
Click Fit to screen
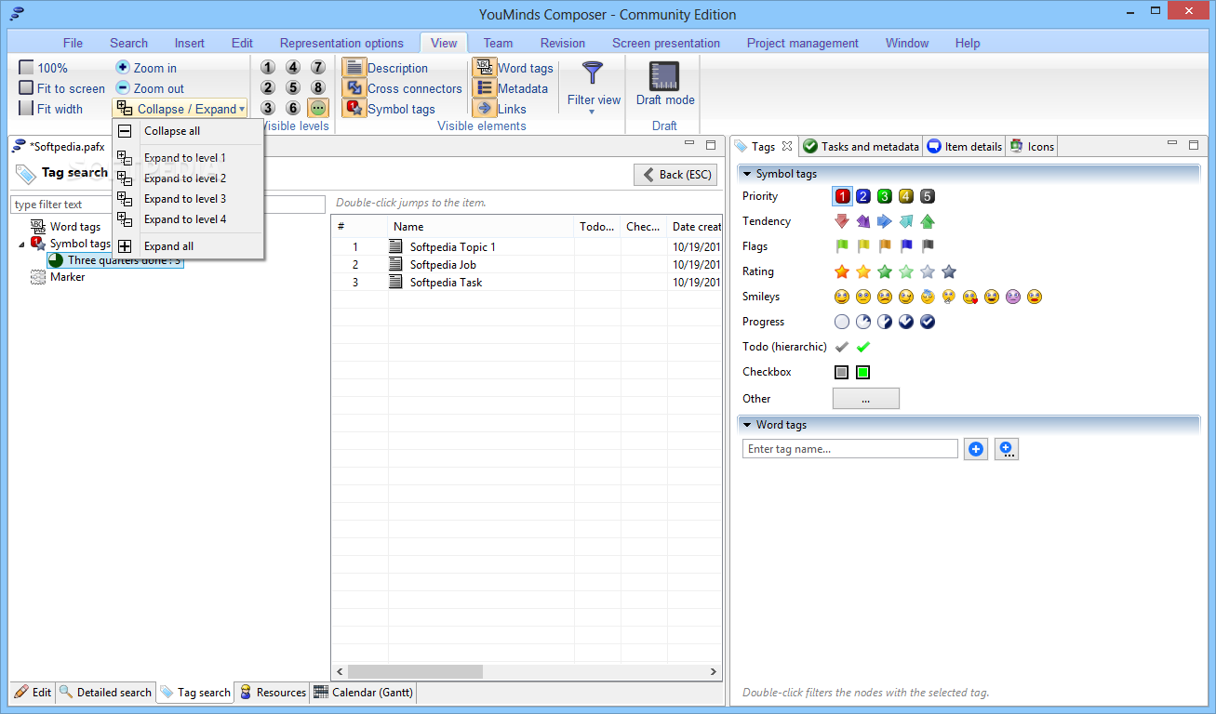62,88
